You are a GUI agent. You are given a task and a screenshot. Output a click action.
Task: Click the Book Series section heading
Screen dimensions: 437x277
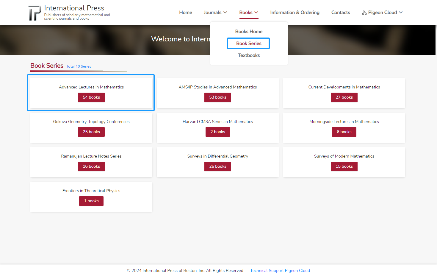click(47, 66)
